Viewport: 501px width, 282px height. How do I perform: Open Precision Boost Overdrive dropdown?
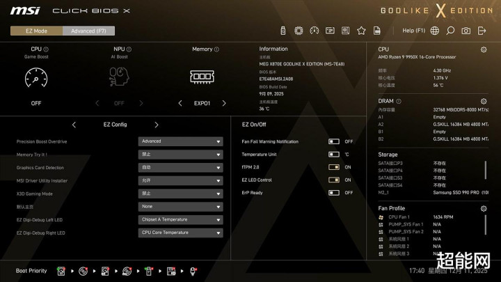point(180,141)
